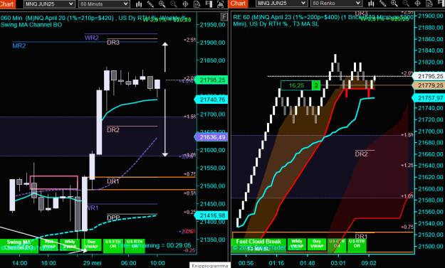Viewport: 445px width, 268px height.
Task: Click the 21795,25 price marker on left chart
Action: pyautogui.click(x=211, y=80)
